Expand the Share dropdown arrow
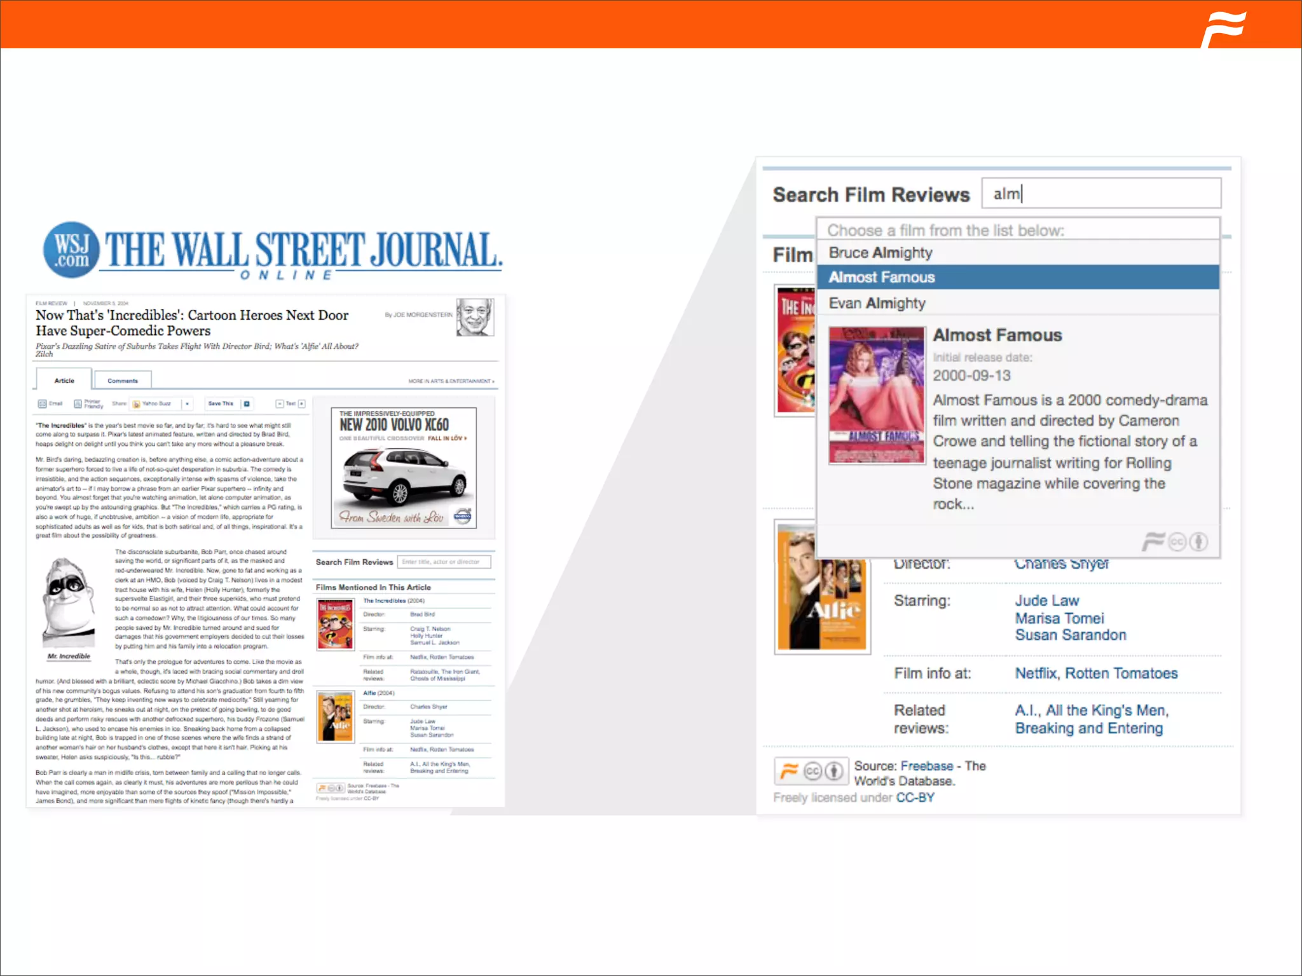 click(187, 403)
